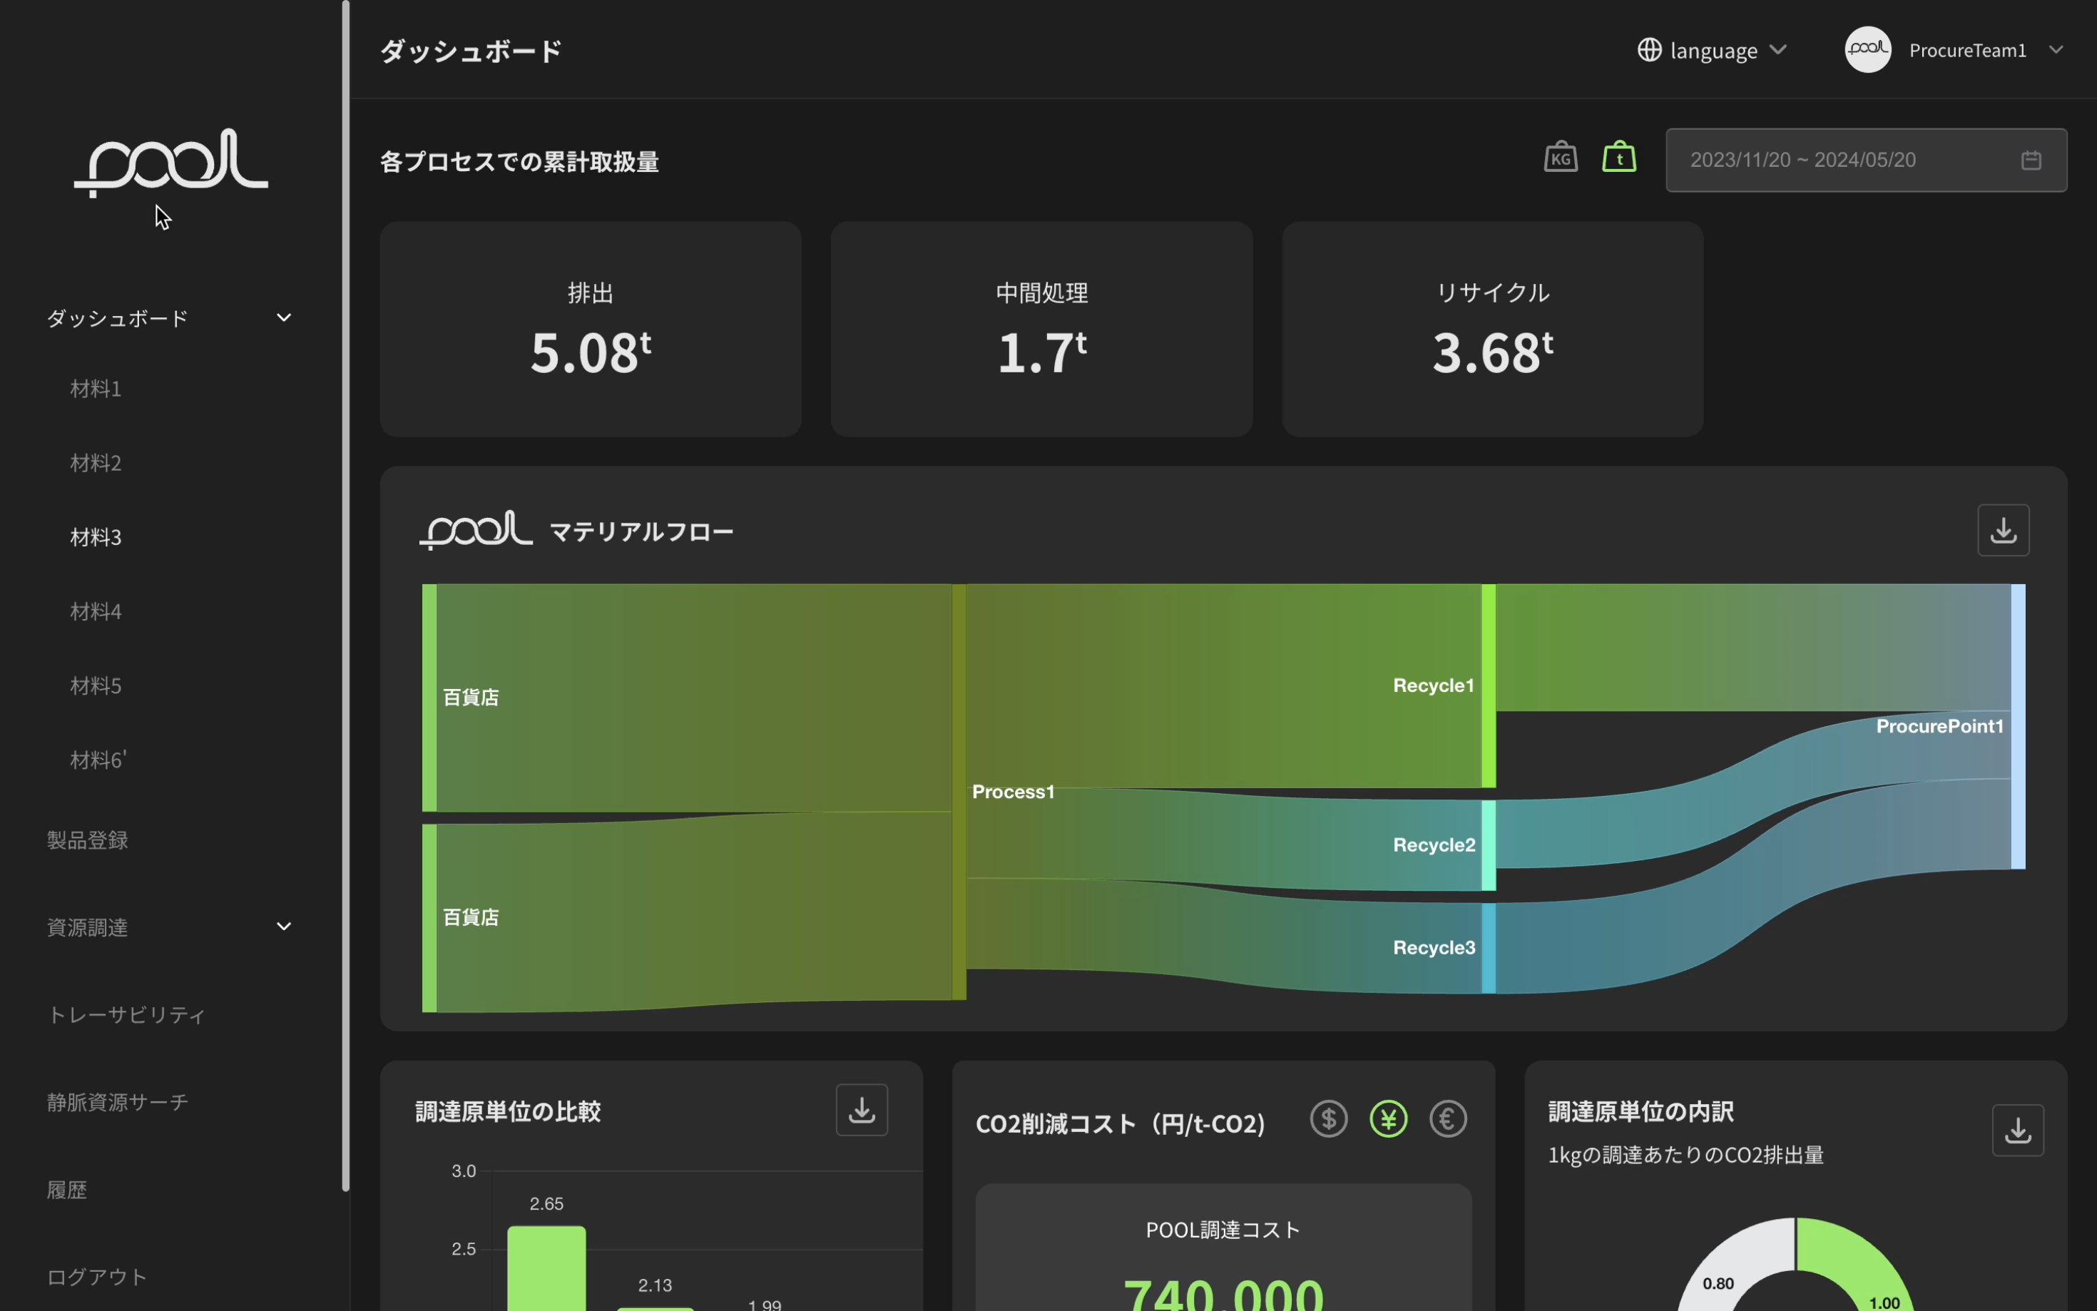Download the マテリアルフロー chart
The height and width of the screenshot is (1311, 2097).
(2003, 530)
